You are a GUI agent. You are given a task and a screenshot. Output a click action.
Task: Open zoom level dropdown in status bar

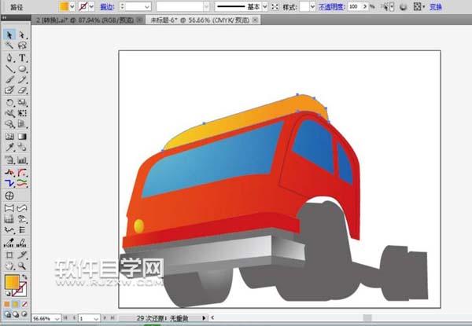pos(57,318)
